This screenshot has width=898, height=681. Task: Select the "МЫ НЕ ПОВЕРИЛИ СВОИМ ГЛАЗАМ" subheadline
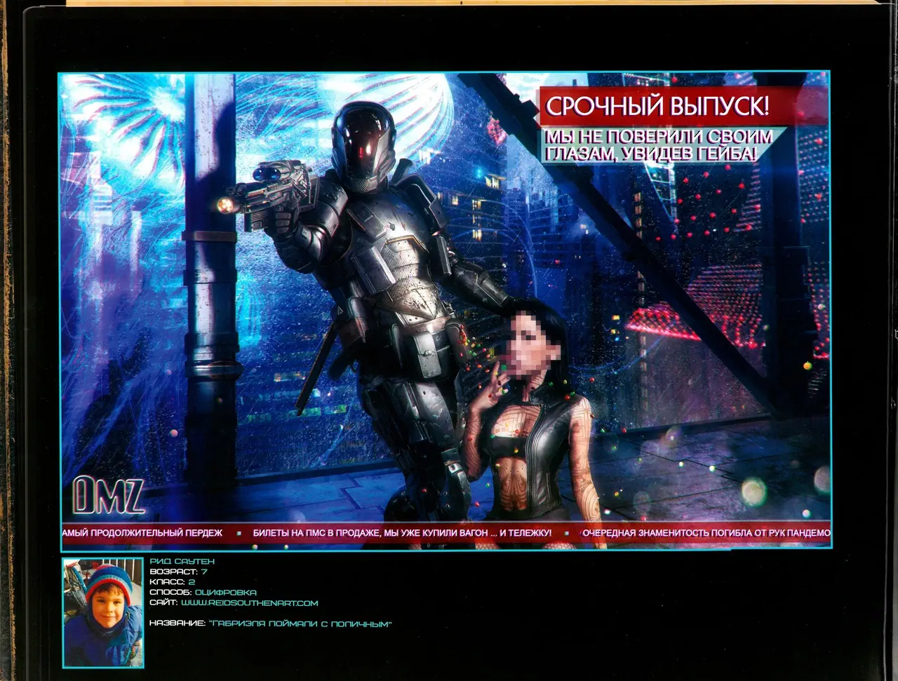pos(658,145)
